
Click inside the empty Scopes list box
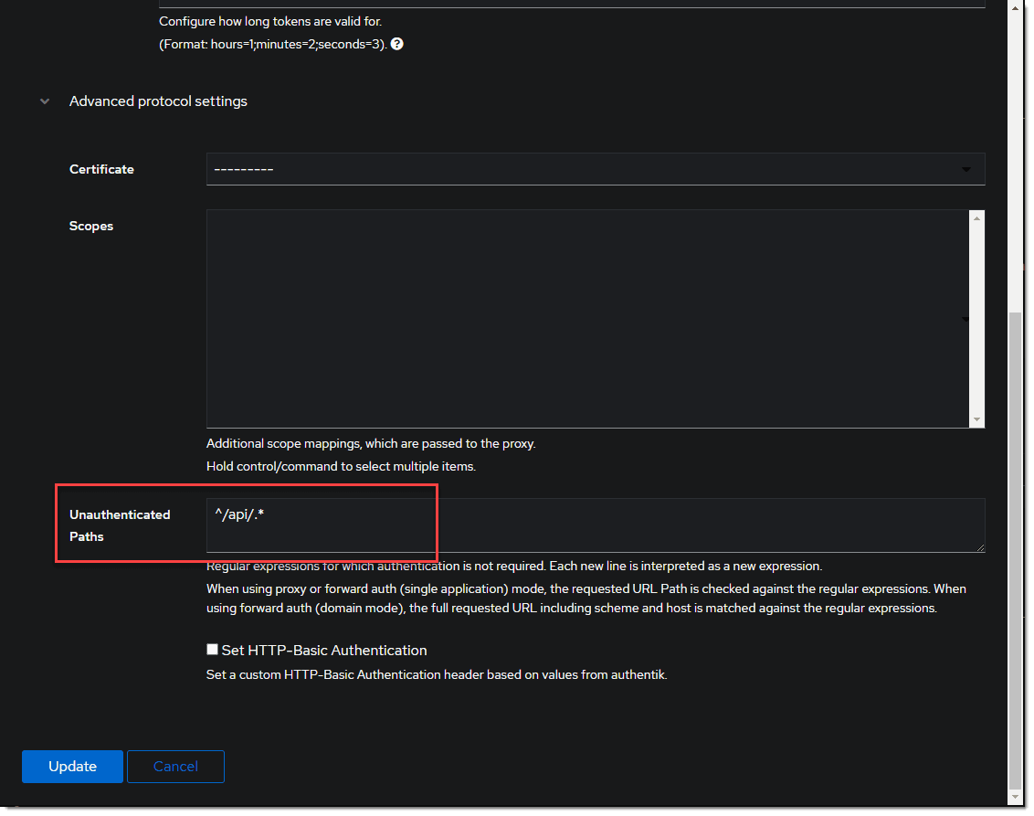click(x=585, y=318)
